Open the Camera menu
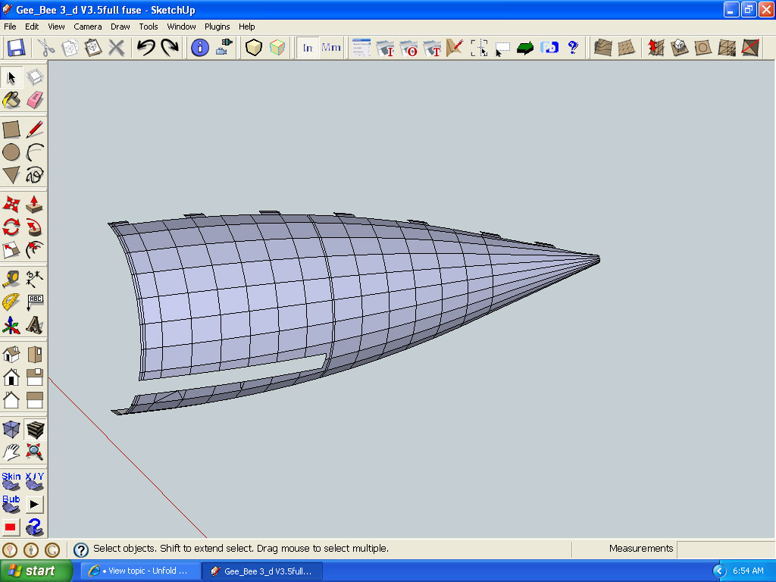The image size is (776, 582). [88, 27]
